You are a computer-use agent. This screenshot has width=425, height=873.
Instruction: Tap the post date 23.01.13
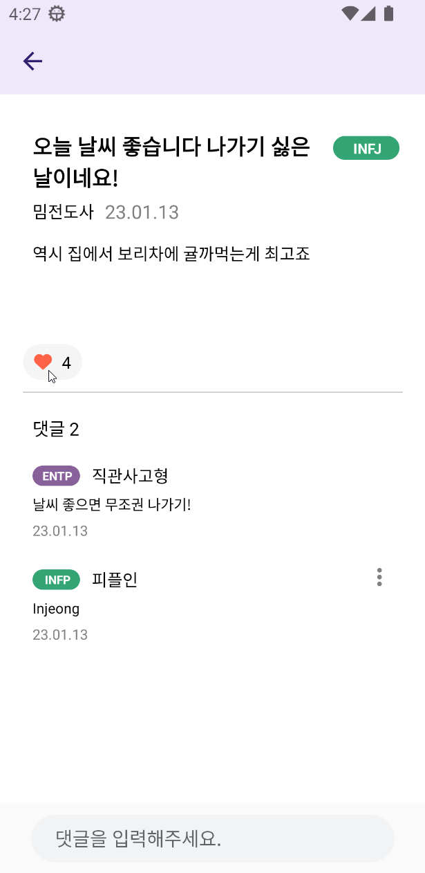[x=142, y=212]
